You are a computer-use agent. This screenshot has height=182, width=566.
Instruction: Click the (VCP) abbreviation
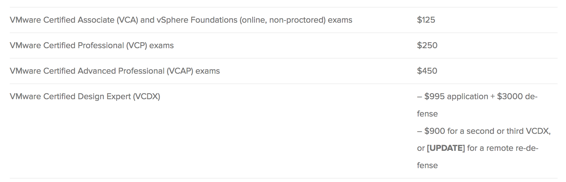137,45
